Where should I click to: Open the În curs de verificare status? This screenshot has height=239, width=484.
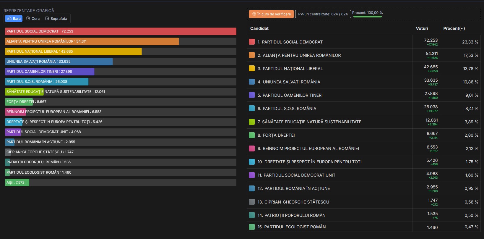tap(271, 14)
